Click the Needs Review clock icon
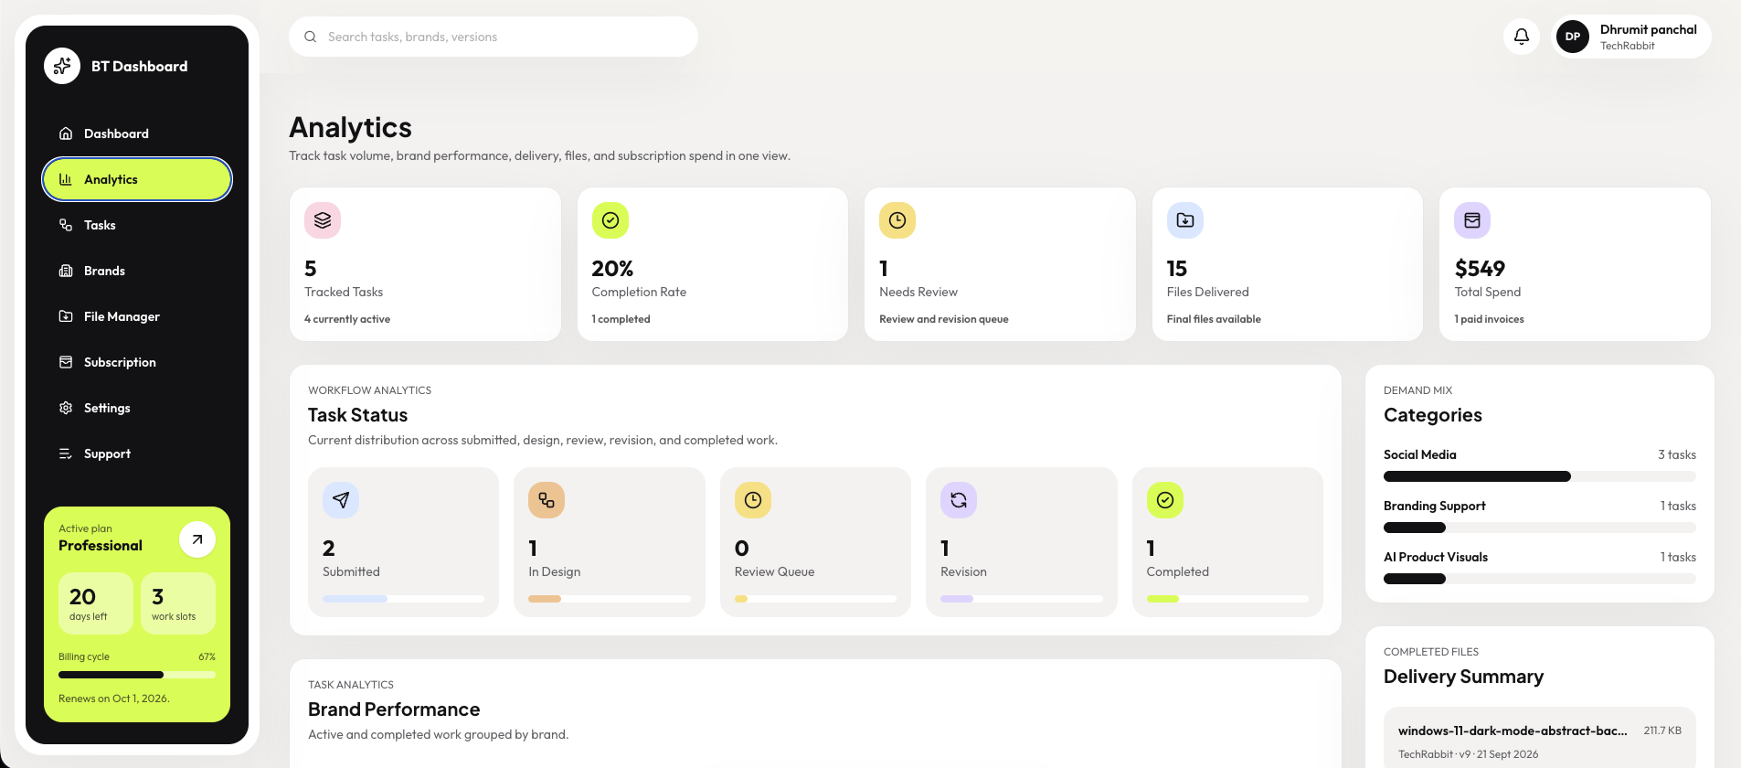This screenshot has height=768, width=1741. click(897, 220)
